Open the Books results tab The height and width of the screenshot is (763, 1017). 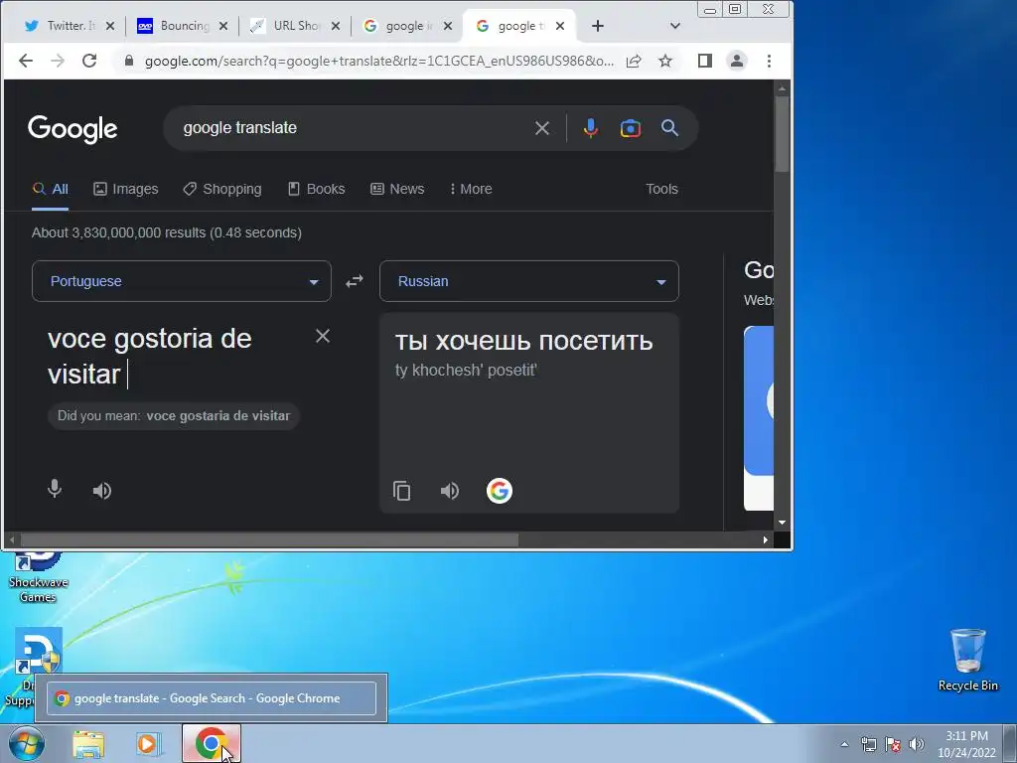pyautogui.click(x=317, y=189)
